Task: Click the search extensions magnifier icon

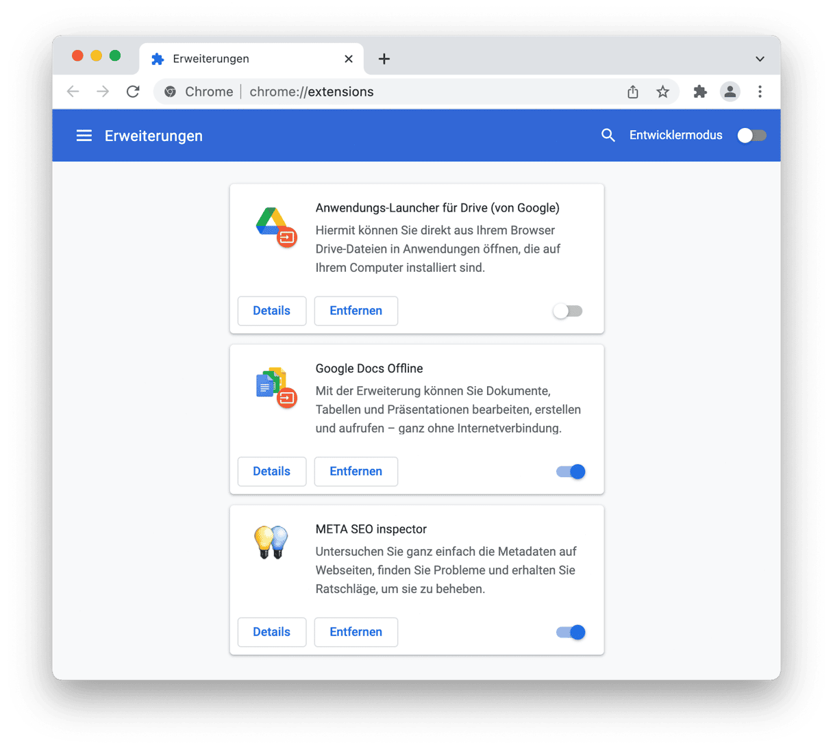Action: tap(608, 136)
